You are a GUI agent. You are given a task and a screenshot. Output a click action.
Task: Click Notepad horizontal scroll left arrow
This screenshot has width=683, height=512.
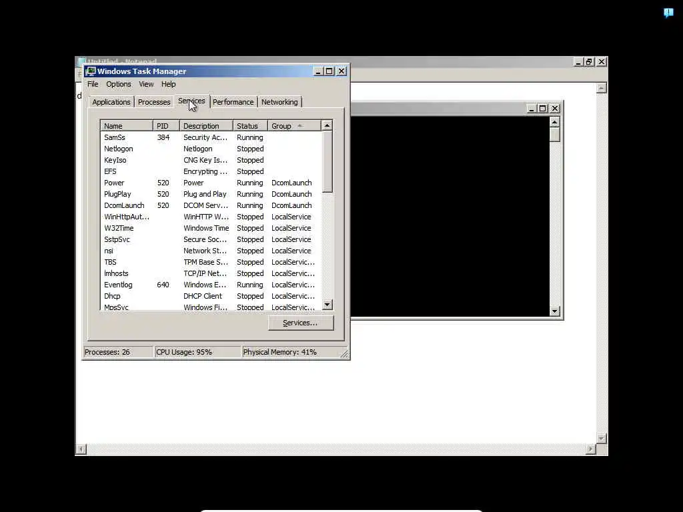pyautogui.click(x=81, y=449)
